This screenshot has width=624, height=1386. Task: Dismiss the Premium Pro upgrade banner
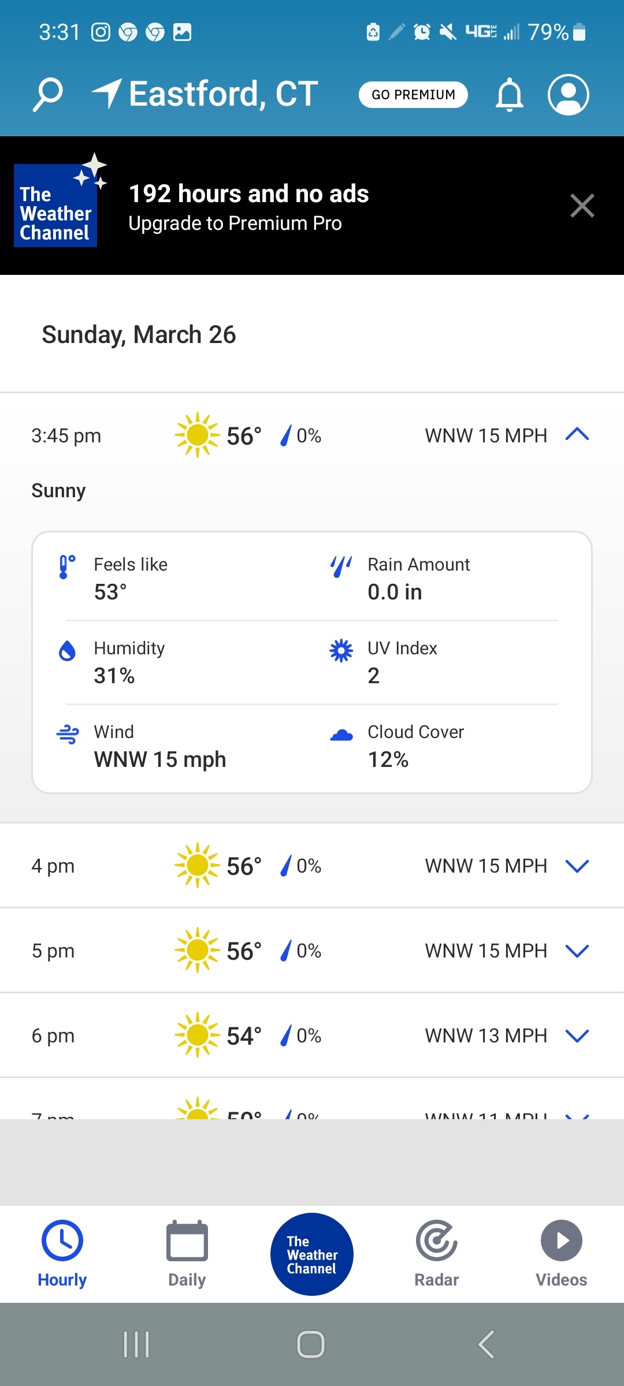pyautogui.click(x=582, y=206)
